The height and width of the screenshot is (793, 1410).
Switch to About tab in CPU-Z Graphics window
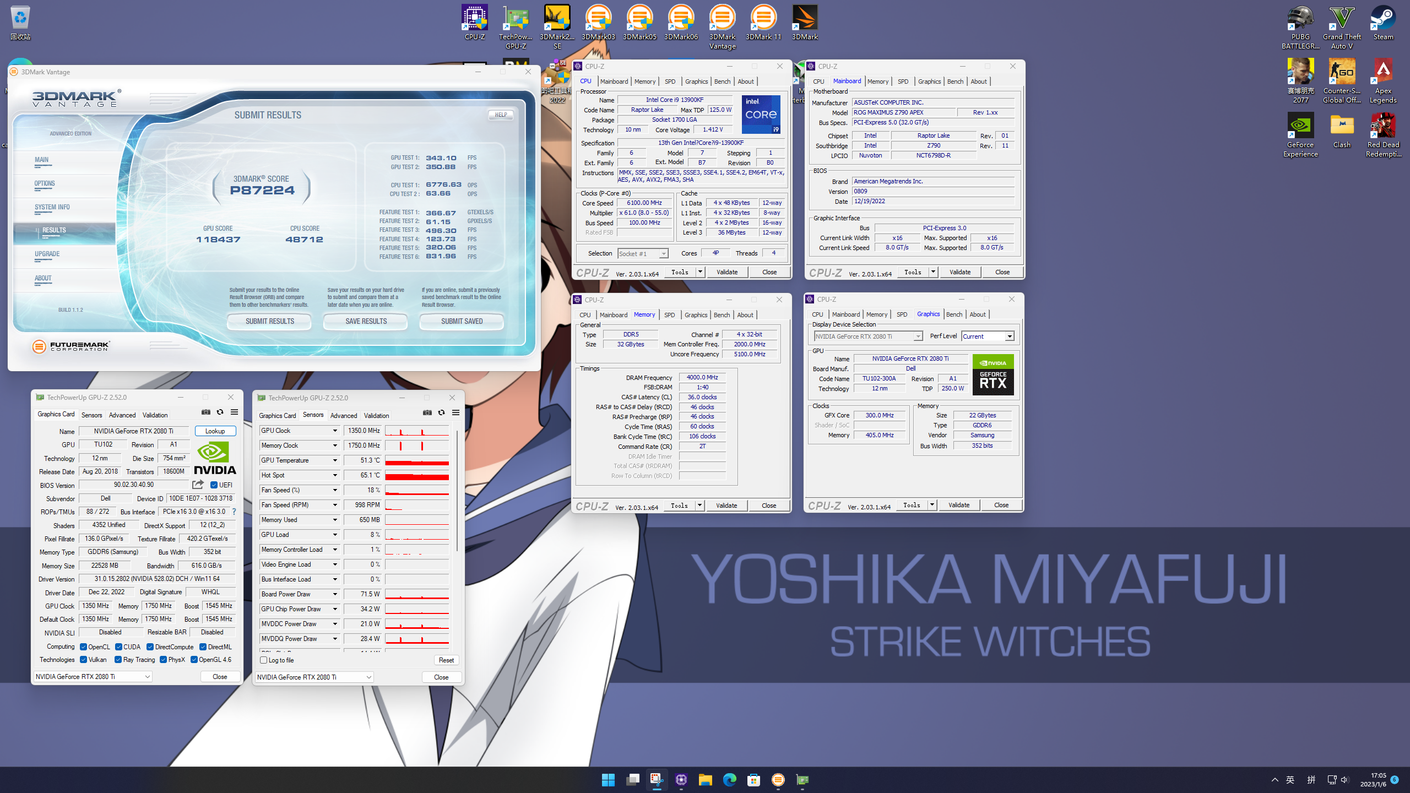pos(978,314)
